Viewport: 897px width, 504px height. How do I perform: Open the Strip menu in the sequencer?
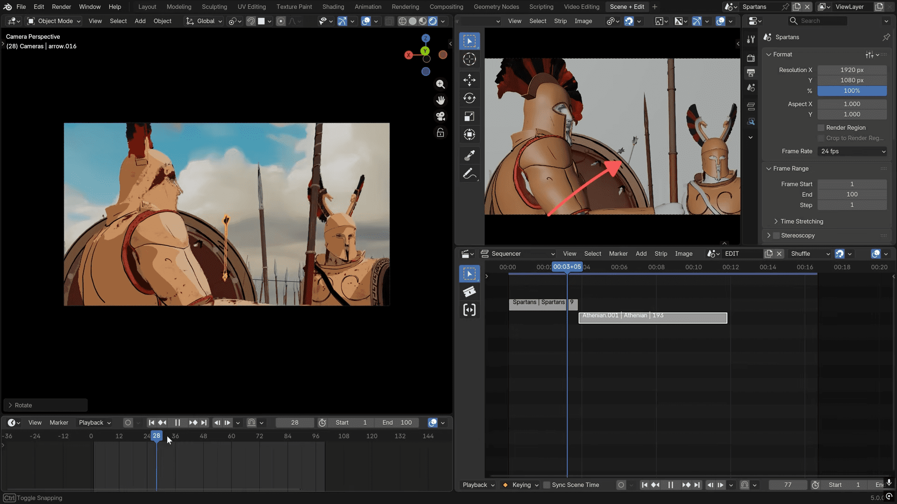[x=661, y=253]
